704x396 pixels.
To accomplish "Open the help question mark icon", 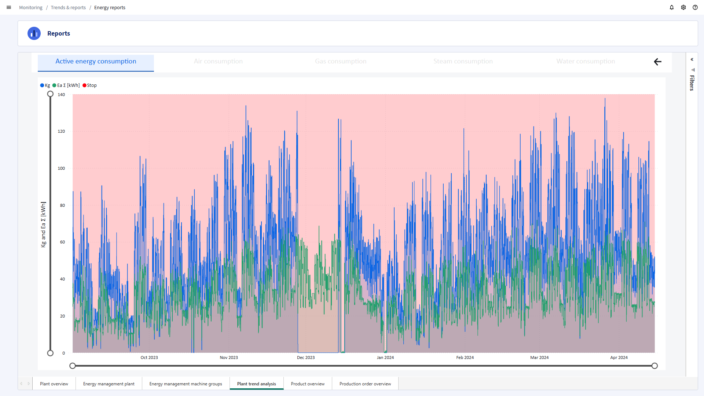I will (x=695, y=7).
